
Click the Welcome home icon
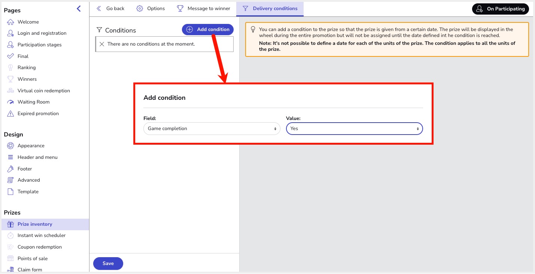click(x=10, y=22)
